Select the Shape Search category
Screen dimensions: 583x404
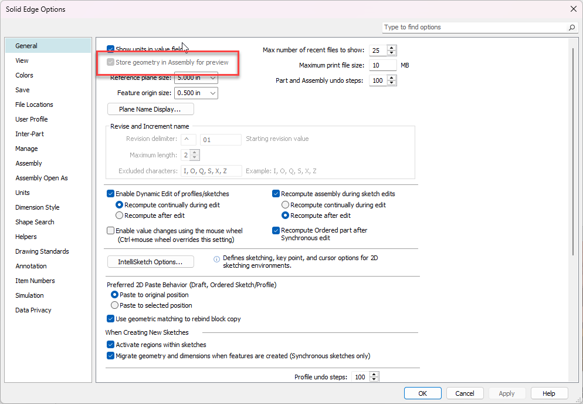pos(48,222)
